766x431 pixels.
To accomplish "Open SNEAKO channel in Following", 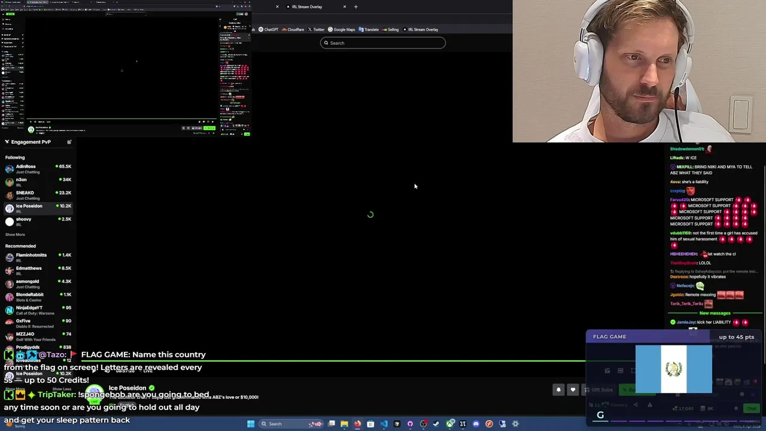I will pyautogui.click(x=38, y=195).
